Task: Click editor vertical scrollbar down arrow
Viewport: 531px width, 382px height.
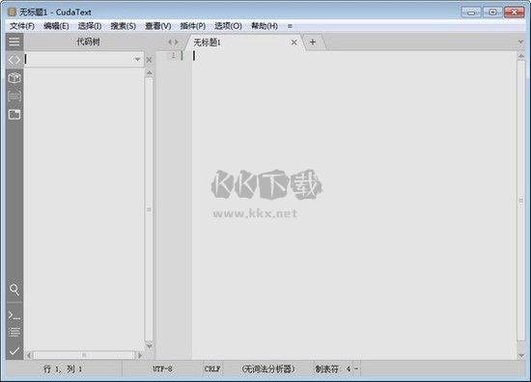Action: coord(521,355)
